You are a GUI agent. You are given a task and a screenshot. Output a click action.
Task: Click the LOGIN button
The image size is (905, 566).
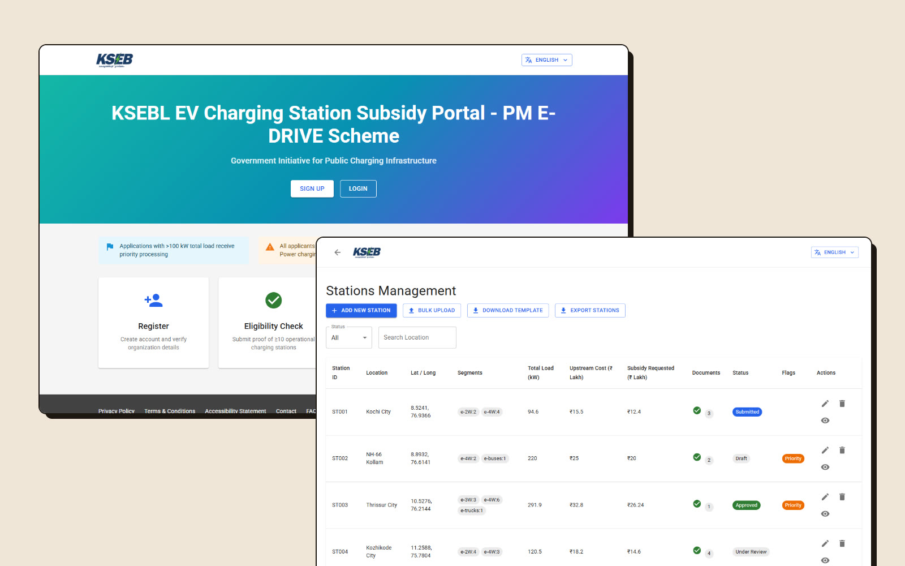(x=358, y=188)
